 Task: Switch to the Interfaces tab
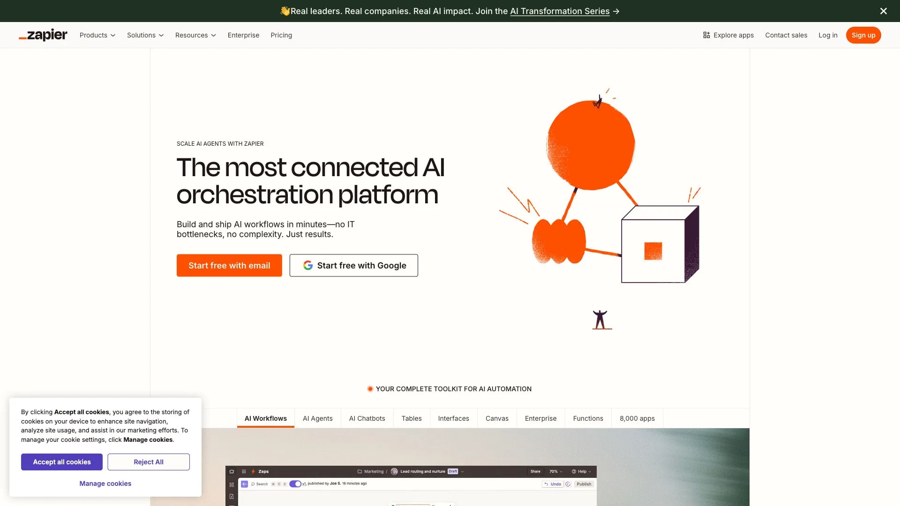(x=454, y=418)
